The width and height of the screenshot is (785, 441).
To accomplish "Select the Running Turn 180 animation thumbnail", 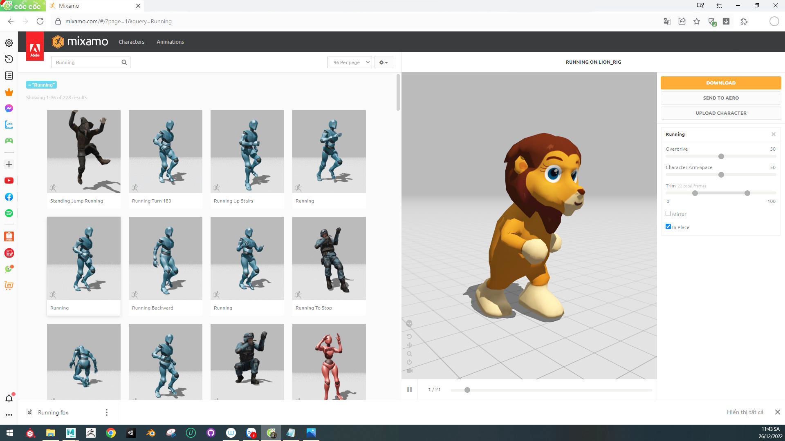I will coord(166,151).
